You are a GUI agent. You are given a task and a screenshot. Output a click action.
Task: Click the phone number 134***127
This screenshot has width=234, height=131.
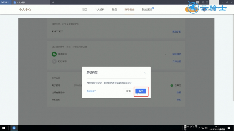57,31
